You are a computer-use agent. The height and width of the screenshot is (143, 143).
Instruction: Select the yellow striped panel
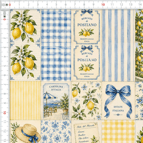25,100
